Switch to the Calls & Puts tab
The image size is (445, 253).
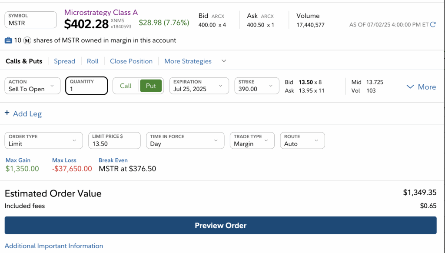(x=24, y=61)
